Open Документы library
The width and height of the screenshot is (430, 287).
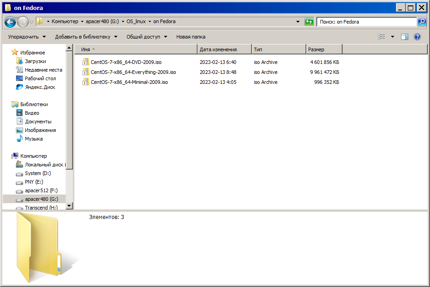pos(38,122)
